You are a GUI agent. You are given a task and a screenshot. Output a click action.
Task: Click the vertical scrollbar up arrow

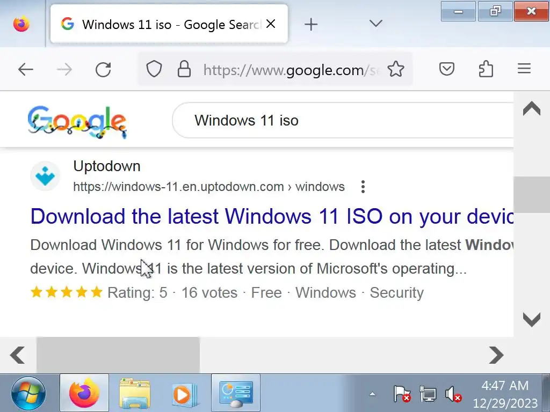click(x=532, y=108)
